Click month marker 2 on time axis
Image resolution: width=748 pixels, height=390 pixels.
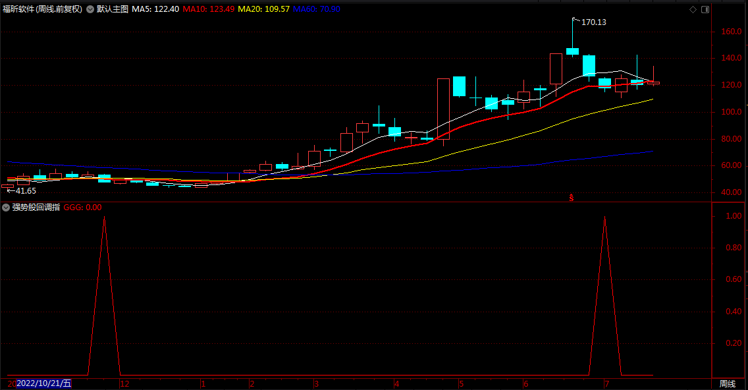tap(252, 384)
